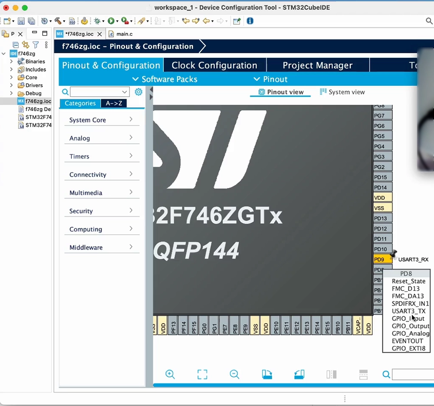Zoom out of the pinout view
Viewport: 434px width, 406px height.
(234, 374)
